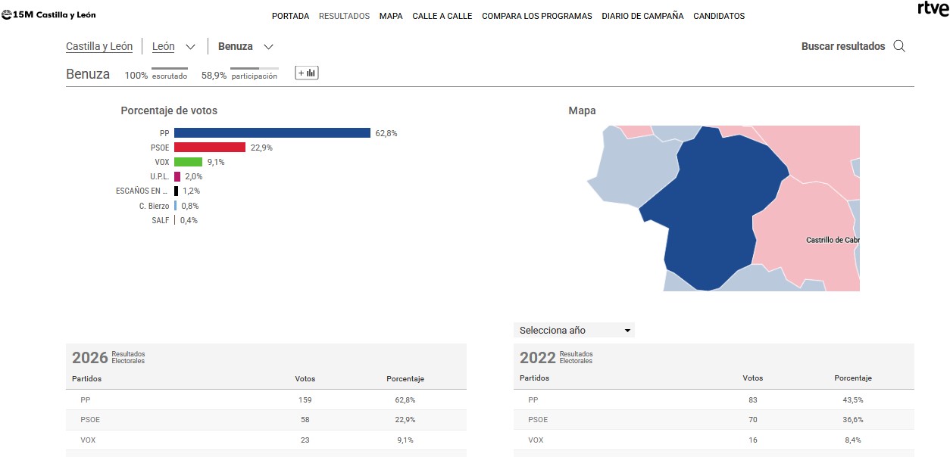Go to the PORTADA menu item
Screen dimensions: 950x457
290,16
